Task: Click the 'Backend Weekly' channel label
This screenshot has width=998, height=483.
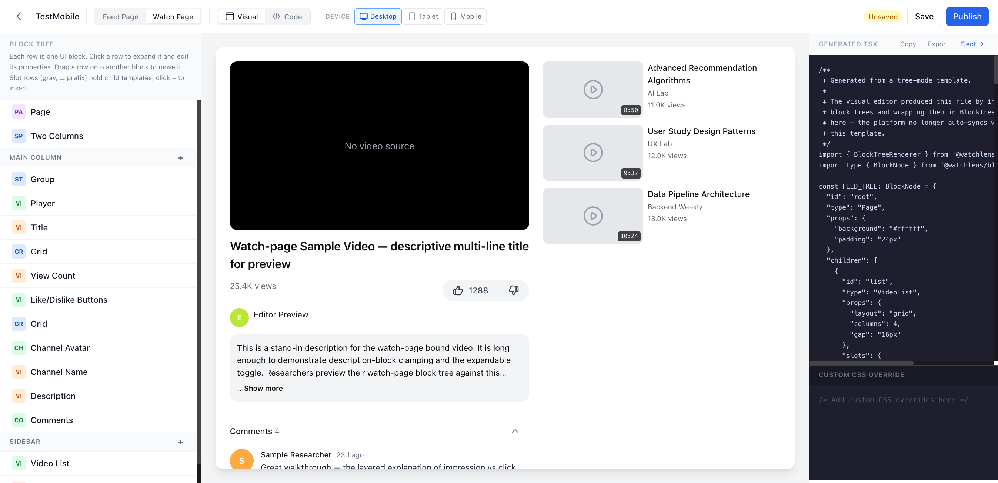Action: click(x=674, y=207)
